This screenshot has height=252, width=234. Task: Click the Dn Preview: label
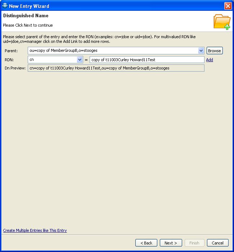point(15,68)
